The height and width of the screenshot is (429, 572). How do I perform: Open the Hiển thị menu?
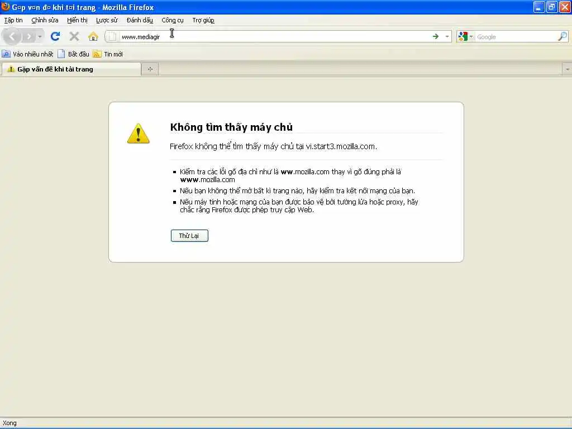point(77,20)
